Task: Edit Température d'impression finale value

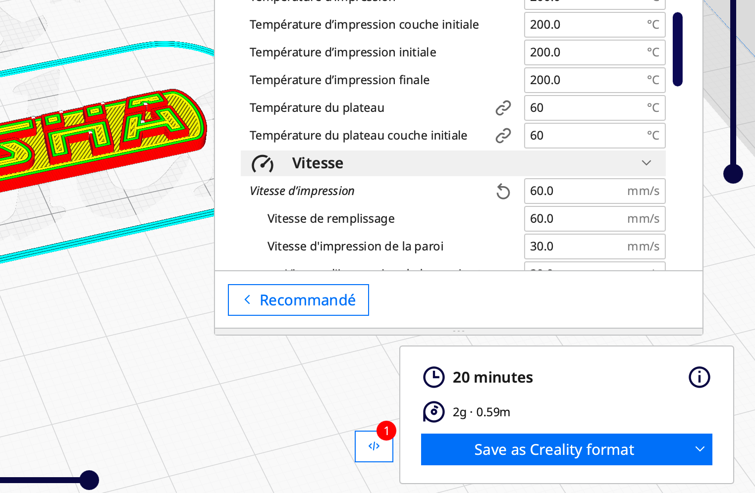Action: (x=594, y=80)
